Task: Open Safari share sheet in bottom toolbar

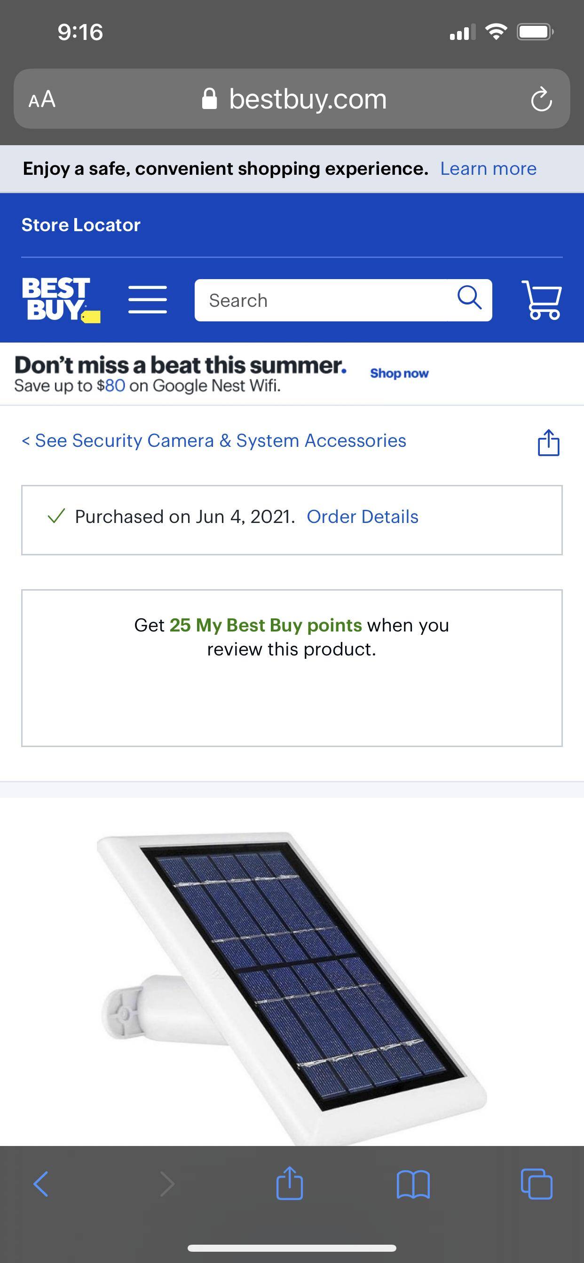Action: coord(290,1183)
